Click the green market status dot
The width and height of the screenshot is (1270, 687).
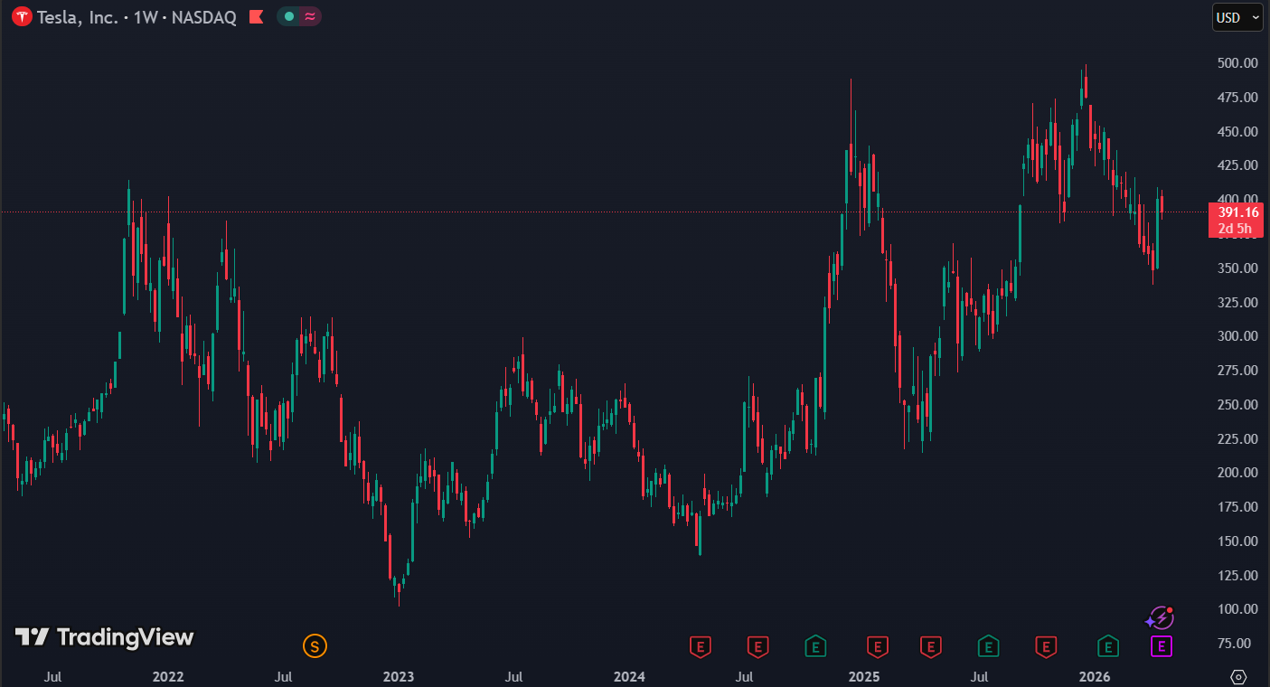(289, 16)
